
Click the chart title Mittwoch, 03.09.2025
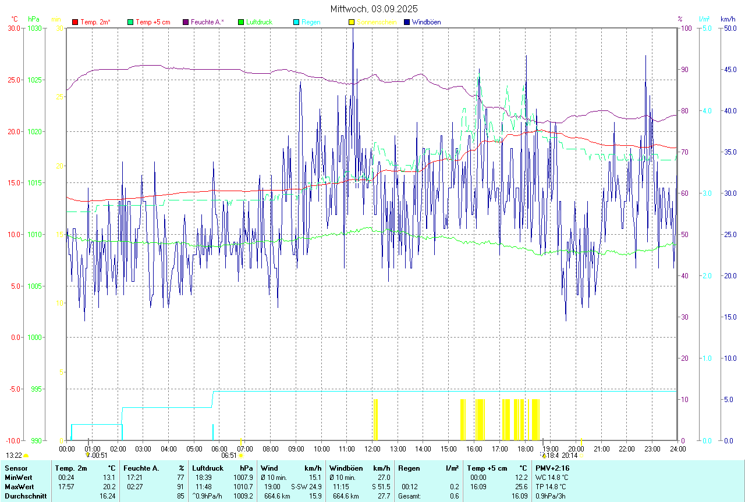374,9
